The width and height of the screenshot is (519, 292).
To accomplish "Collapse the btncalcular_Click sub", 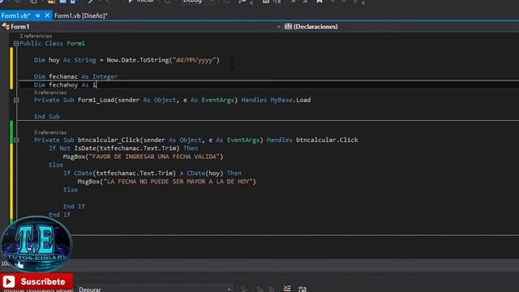I will [x=16, y=140].
